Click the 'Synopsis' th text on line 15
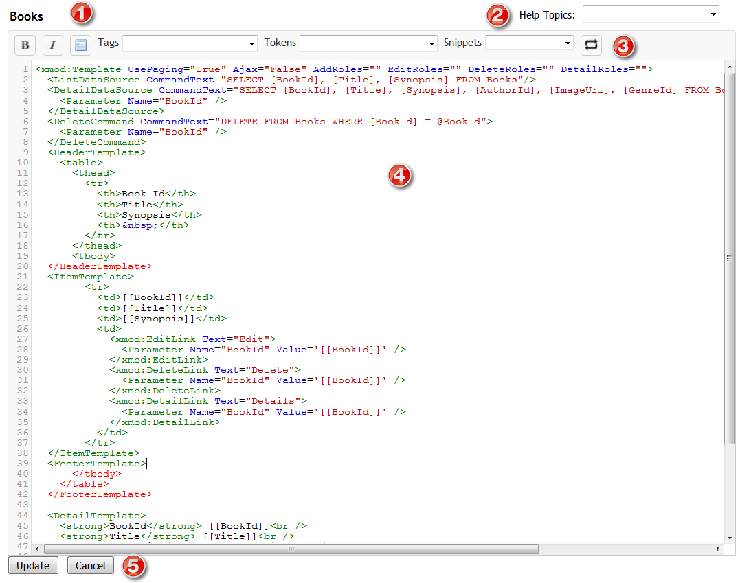This screenshot has width=740, height=583. pyautogui.click(x=146, y=215)
